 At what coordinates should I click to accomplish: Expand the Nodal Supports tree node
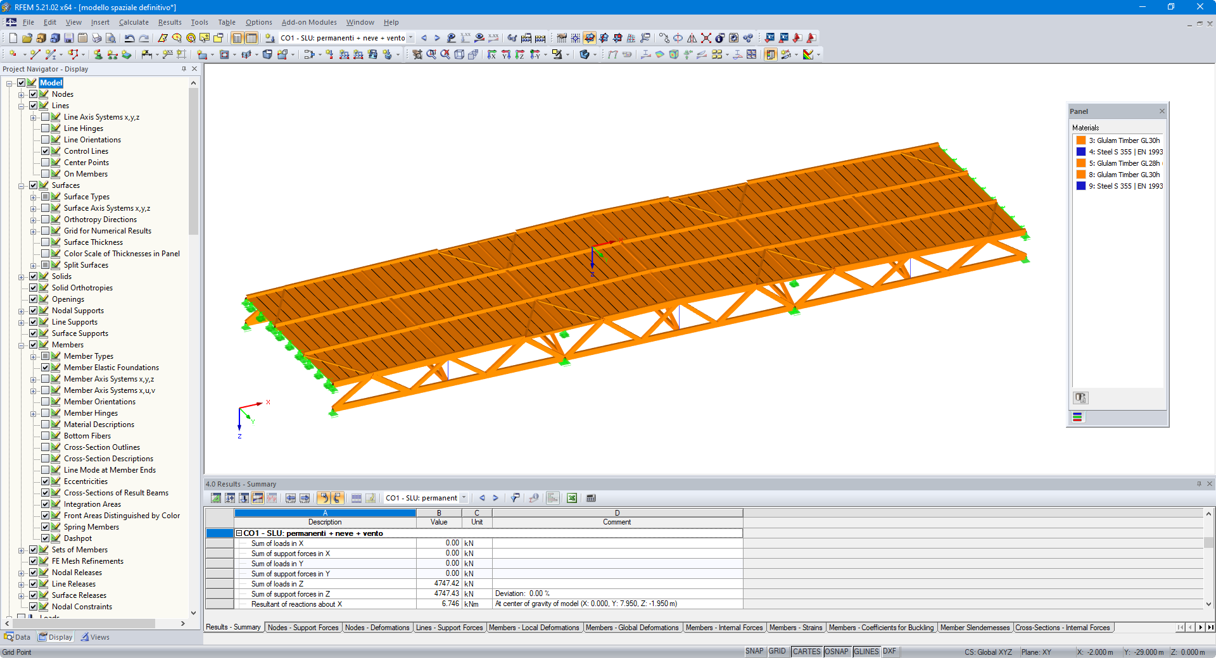pyautogui.click(x=22, y=311)
